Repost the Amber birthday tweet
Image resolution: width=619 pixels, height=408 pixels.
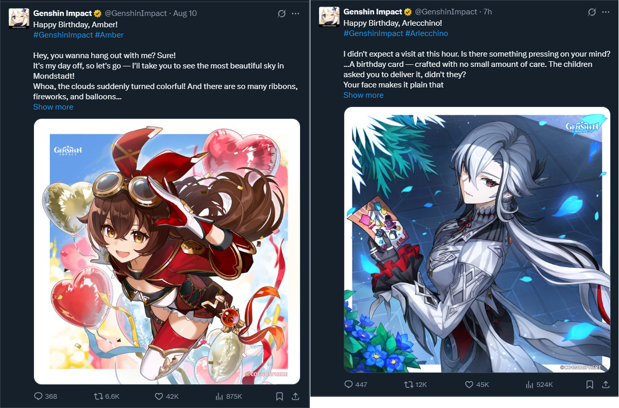click(x=106, y=396)
